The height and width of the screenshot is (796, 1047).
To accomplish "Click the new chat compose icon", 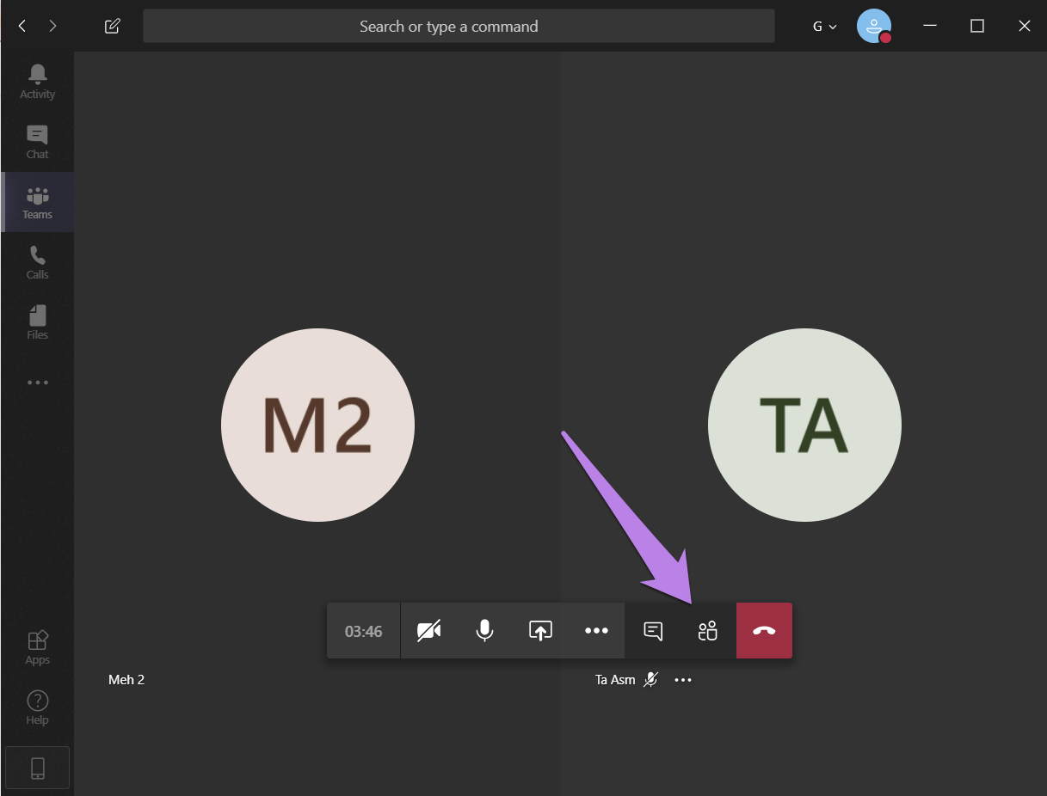I will tap(112, 26).
